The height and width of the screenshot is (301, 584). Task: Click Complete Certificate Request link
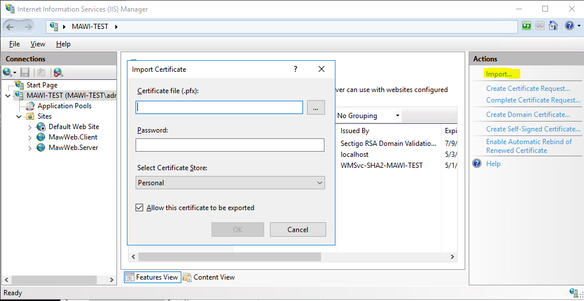534,100
